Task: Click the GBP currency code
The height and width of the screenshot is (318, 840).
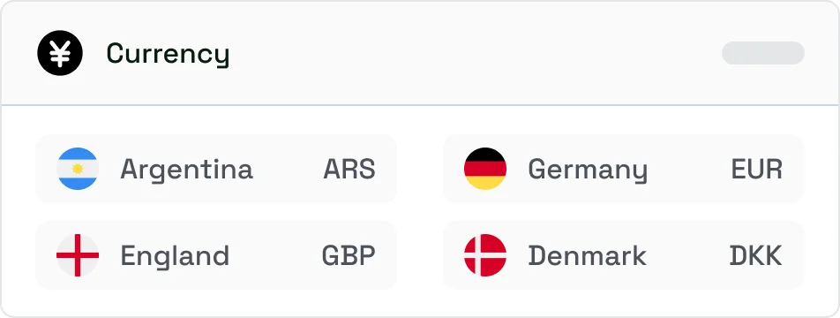Action: coord(349,256)
